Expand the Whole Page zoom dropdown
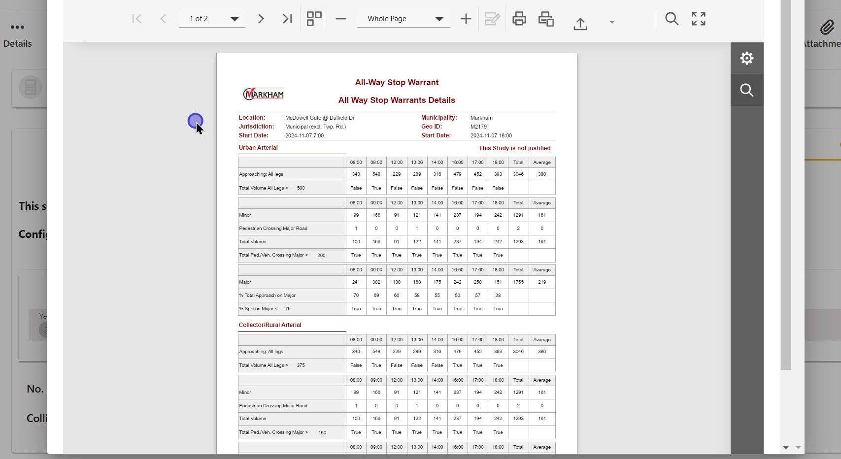The height and width of the screenshot is (459, 841). coord(439,19)
